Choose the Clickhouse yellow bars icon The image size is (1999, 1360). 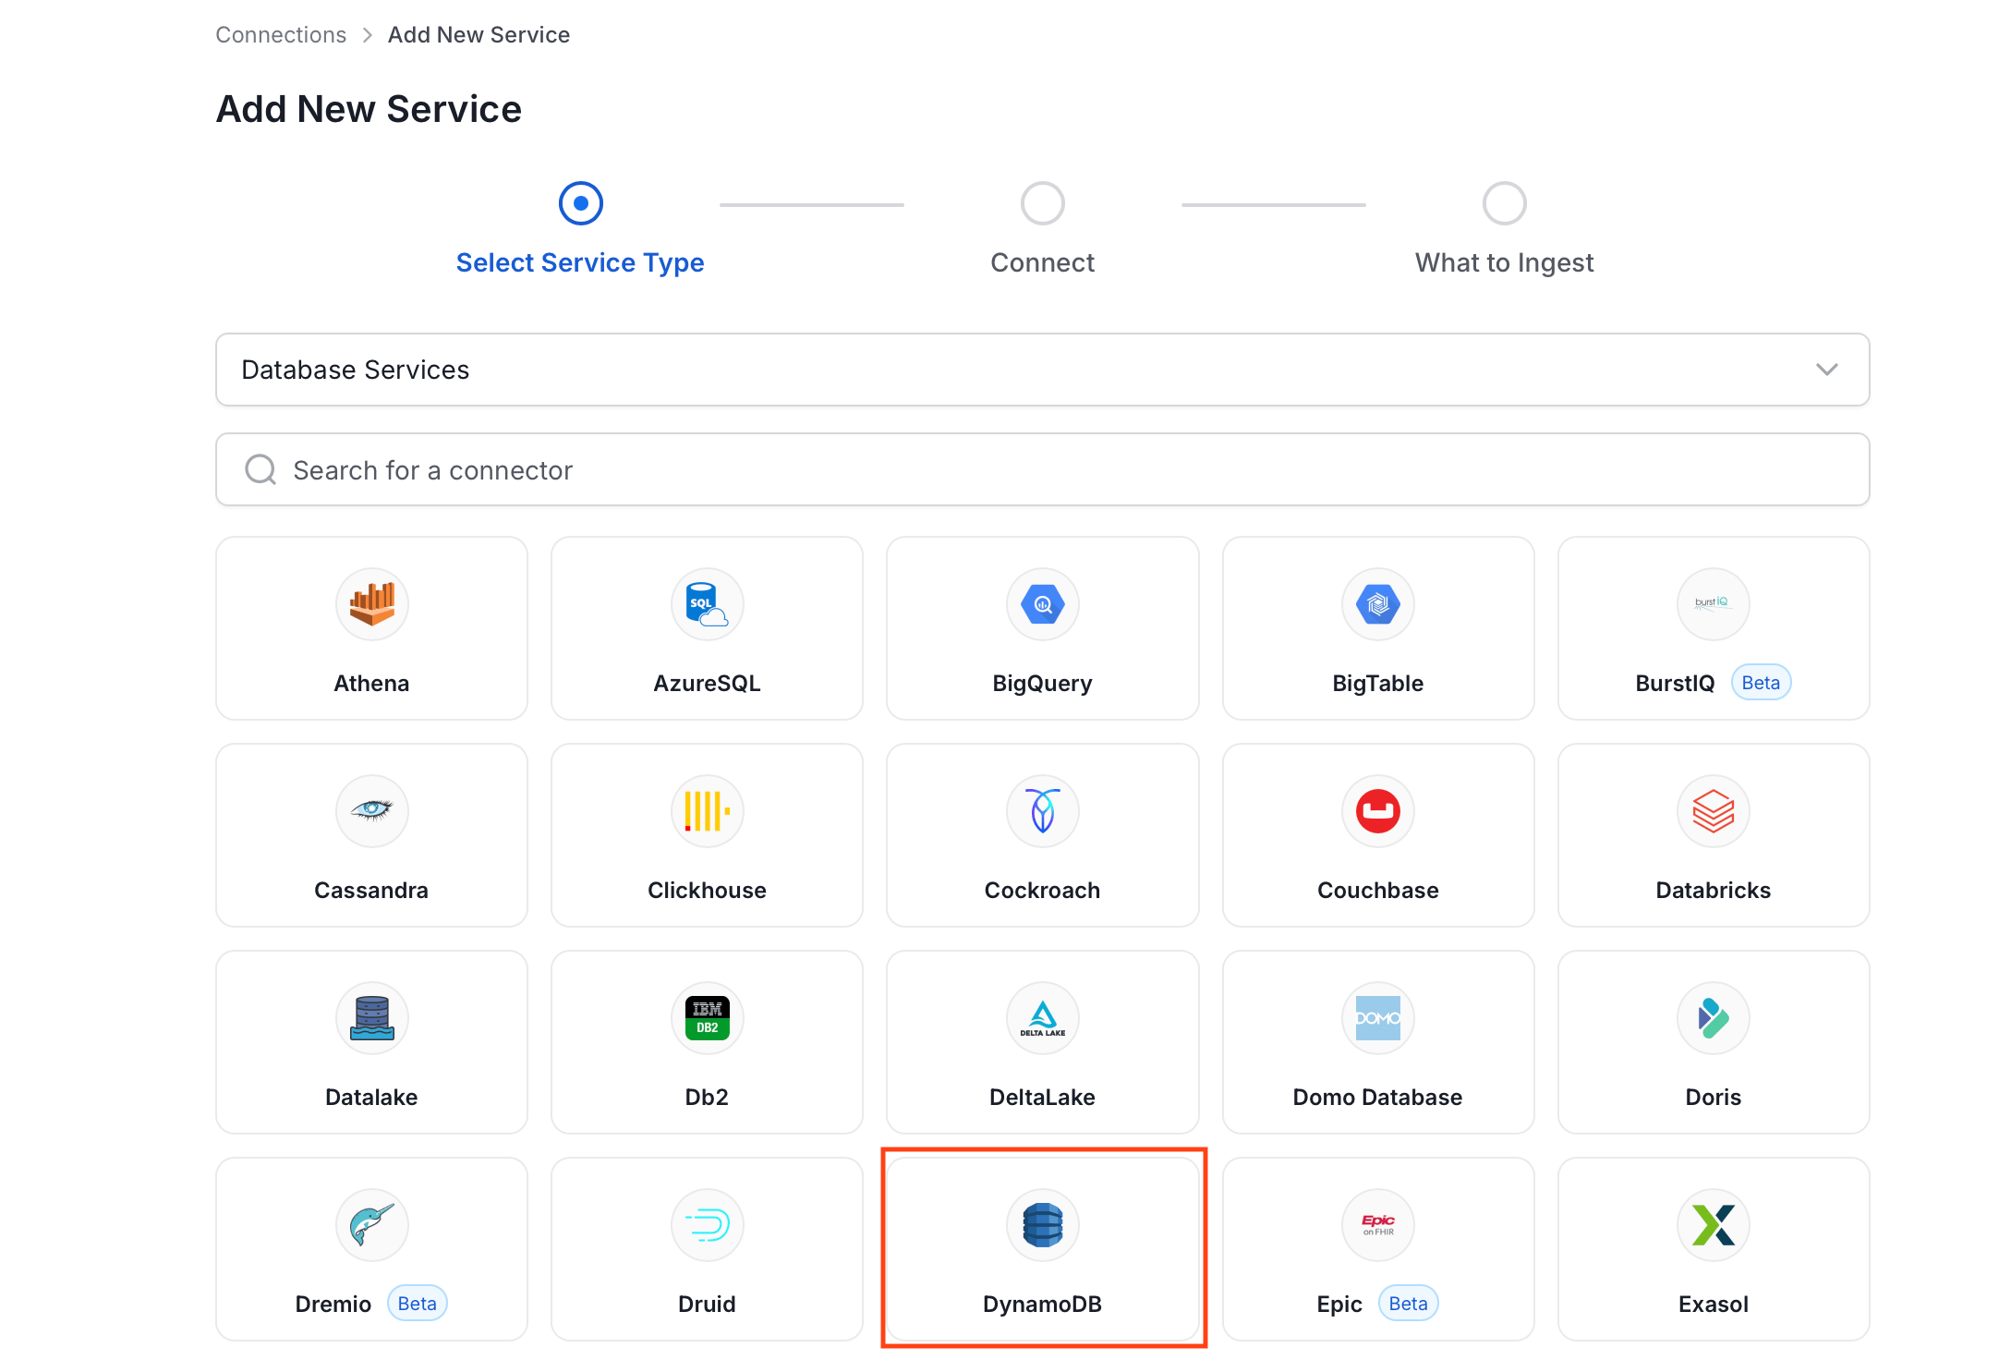(x=708, y=811)
